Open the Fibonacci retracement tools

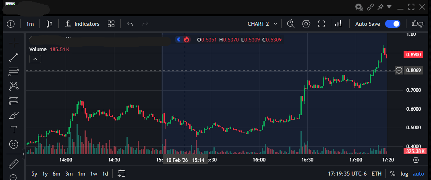(14, 72)
